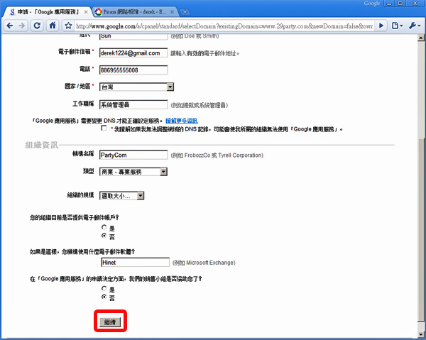Screen dimensions: 426x340
Task: Click the Go arrow next to the address bar
Action: click(x=381, y=26)
